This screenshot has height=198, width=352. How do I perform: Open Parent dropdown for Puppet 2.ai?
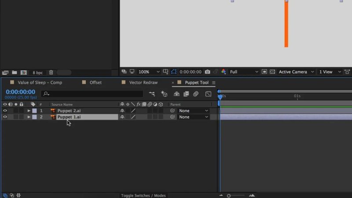[x=194, y=111]
